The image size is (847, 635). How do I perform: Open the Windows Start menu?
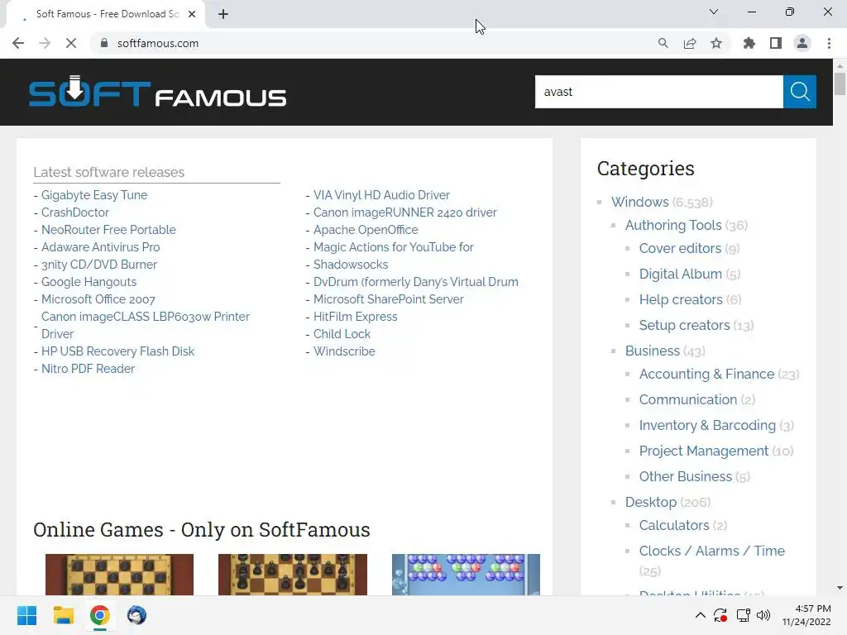[x=26, y=615]
